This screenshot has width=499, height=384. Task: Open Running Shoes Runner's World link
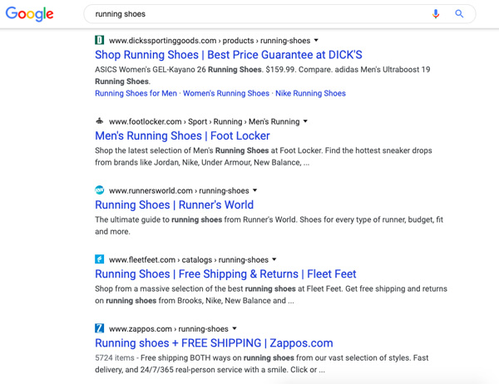(x=174, y=205)
